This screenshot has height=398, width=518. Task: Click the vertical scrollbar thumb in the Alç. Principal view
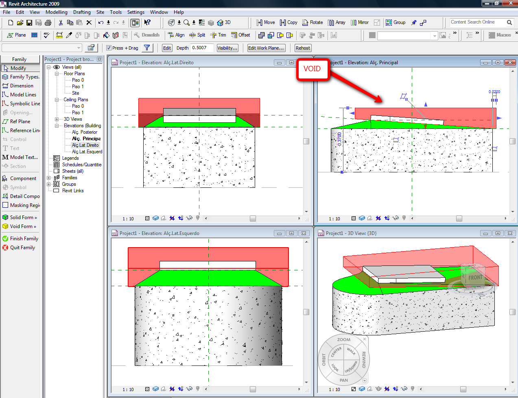click(513, 141)
